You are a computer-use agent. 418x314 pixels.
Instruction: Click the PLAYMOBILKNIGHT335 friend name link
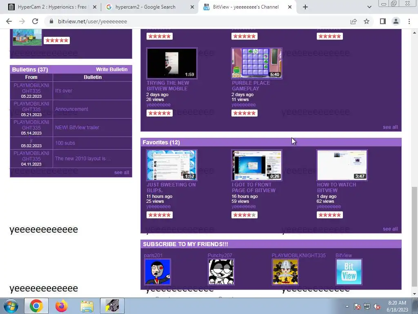pyautogui.click(x=298, y=255)
